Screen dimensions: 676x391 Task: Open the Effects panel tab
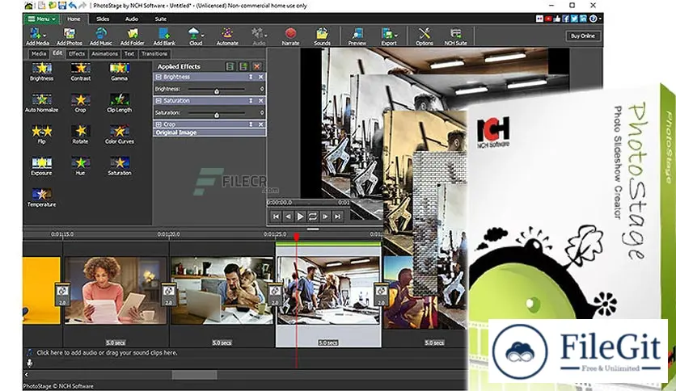tap(77, 54)
